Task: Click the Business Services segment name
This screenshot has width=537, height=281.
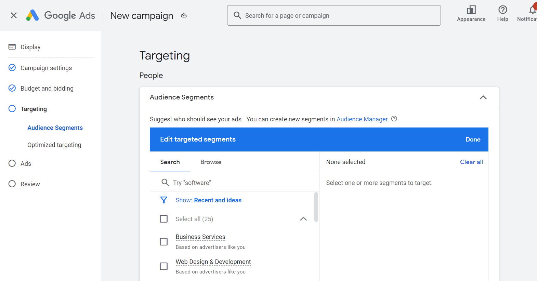Action: 200,237
